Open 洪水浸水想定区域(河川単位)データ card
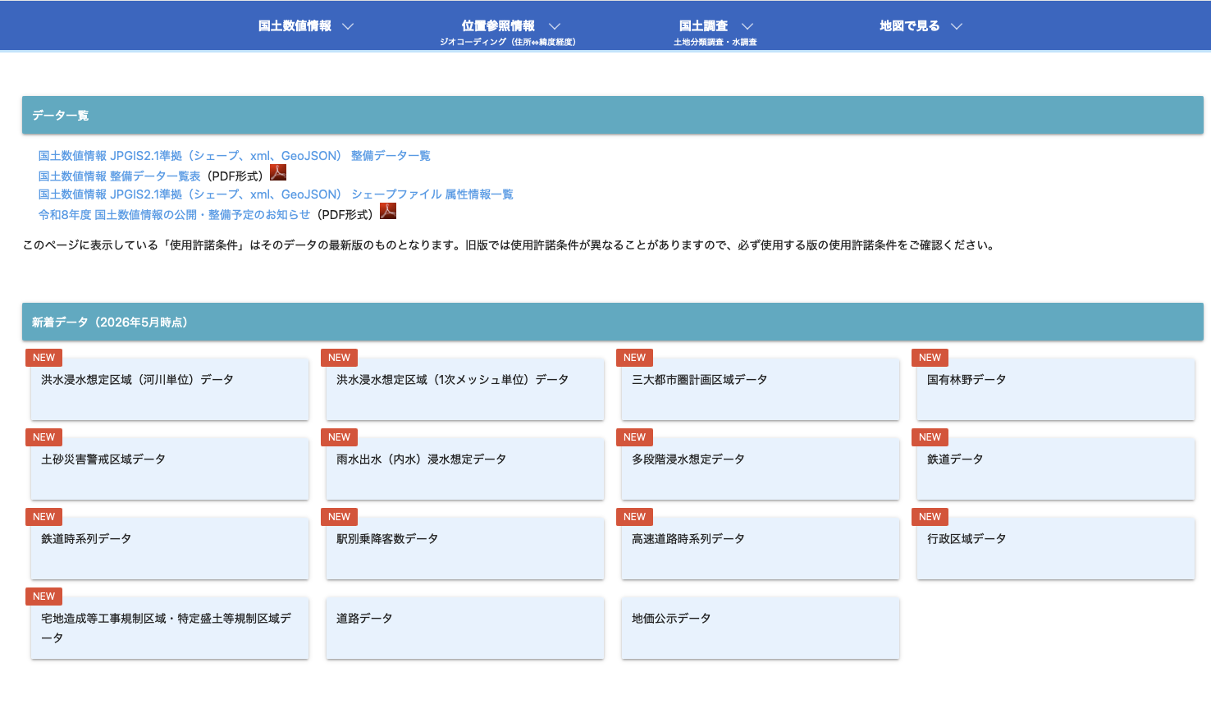The image size is (1211, 704). tap(170, 390)
